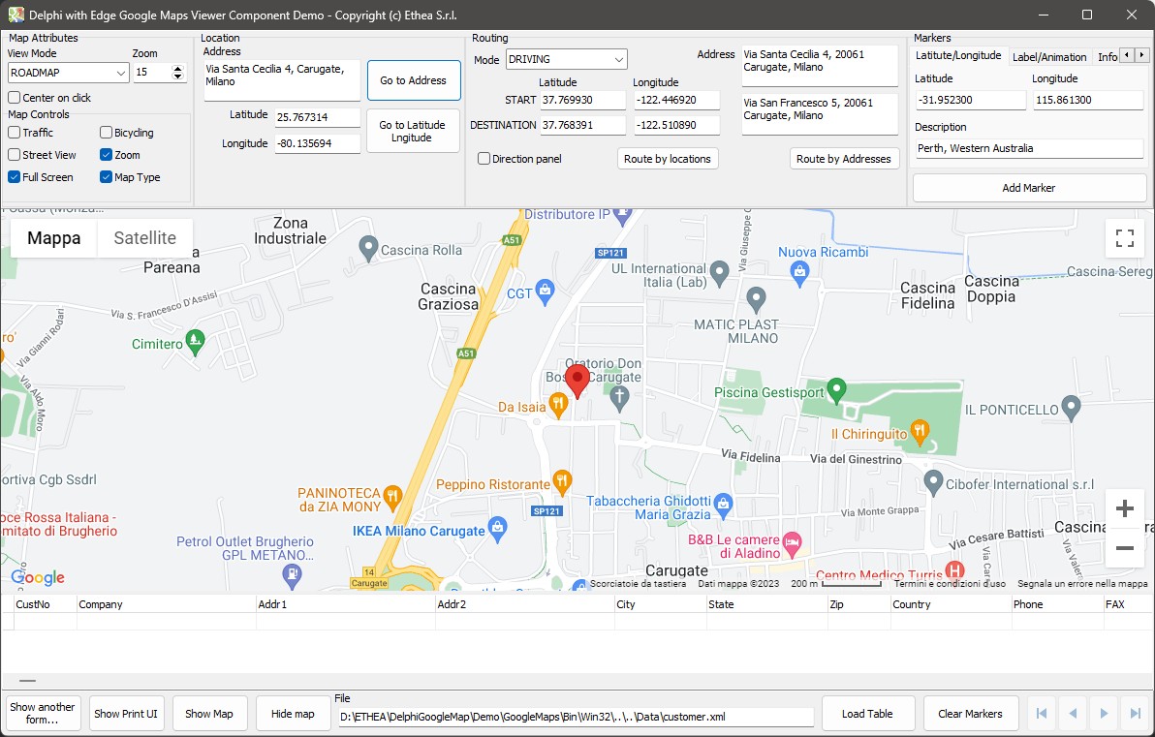
Task: Click the CGT shop pin icon
Action: [x=545, y=292]
